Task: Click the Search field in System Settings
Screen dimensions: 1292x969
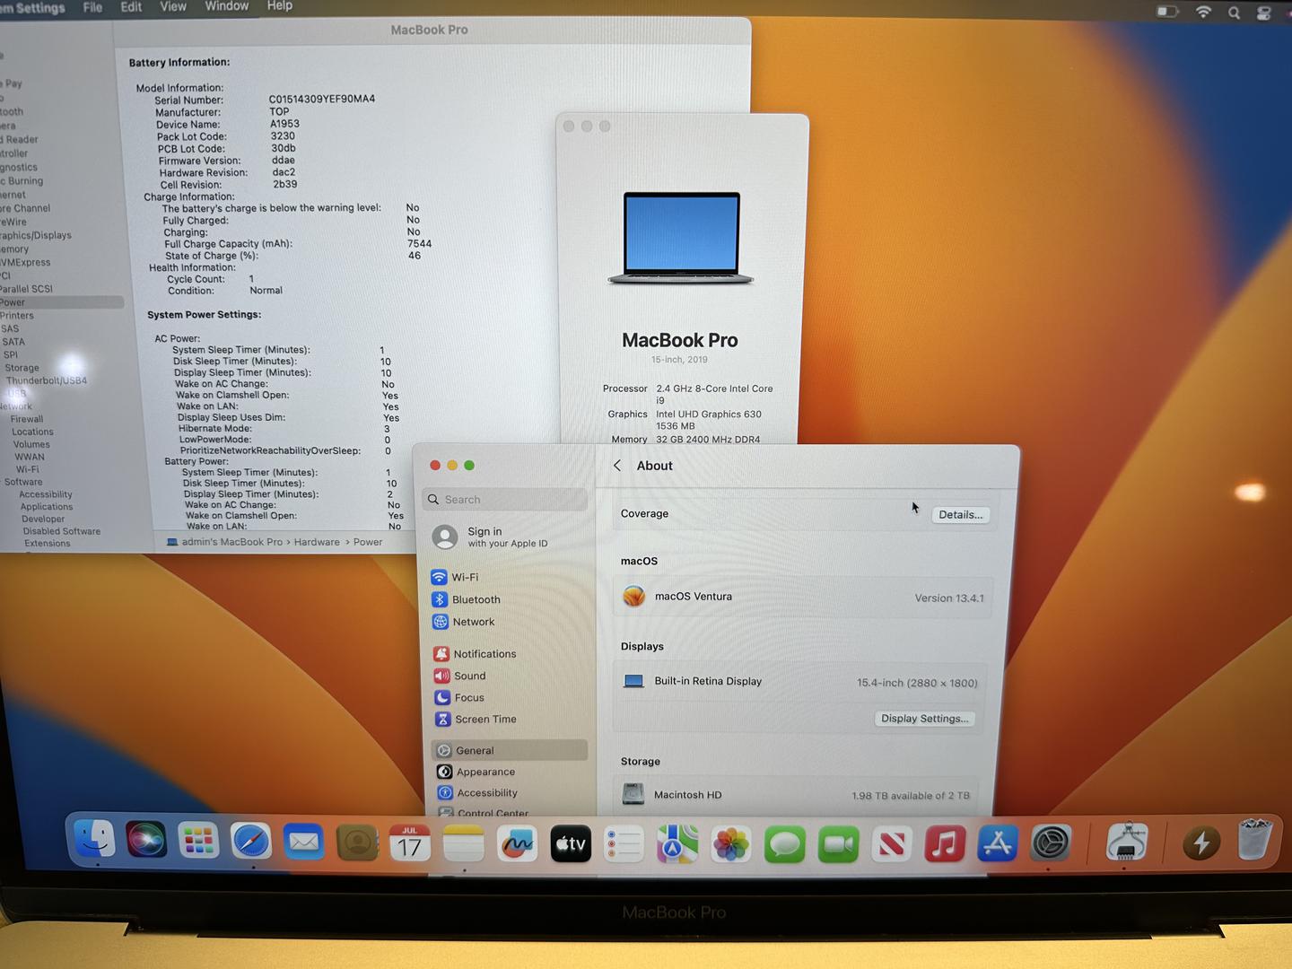Action: pos(505,500)
